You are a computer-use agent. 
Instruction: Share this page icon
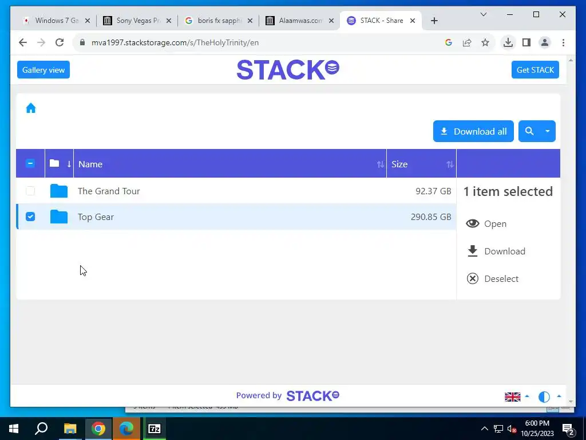click(x=467, y=42)
